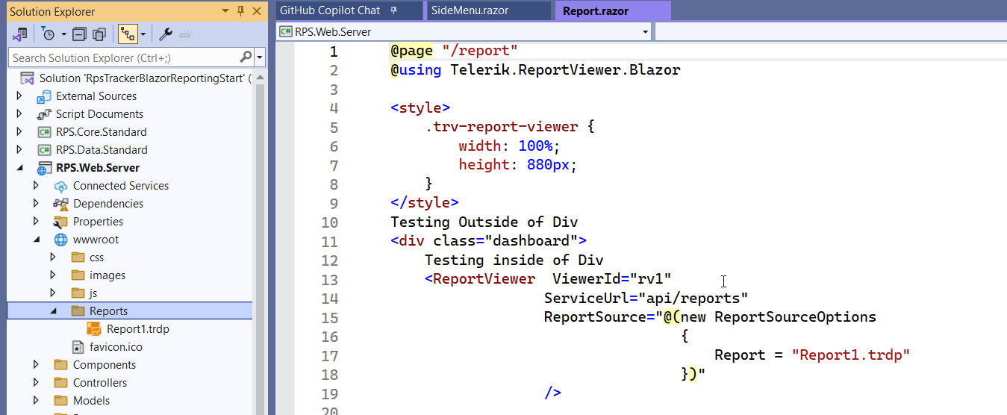Image resolution: width=1007 pixels, height=415 pixels.
Task: Click the magnifier icon in search box
Action: pos(246,57)
